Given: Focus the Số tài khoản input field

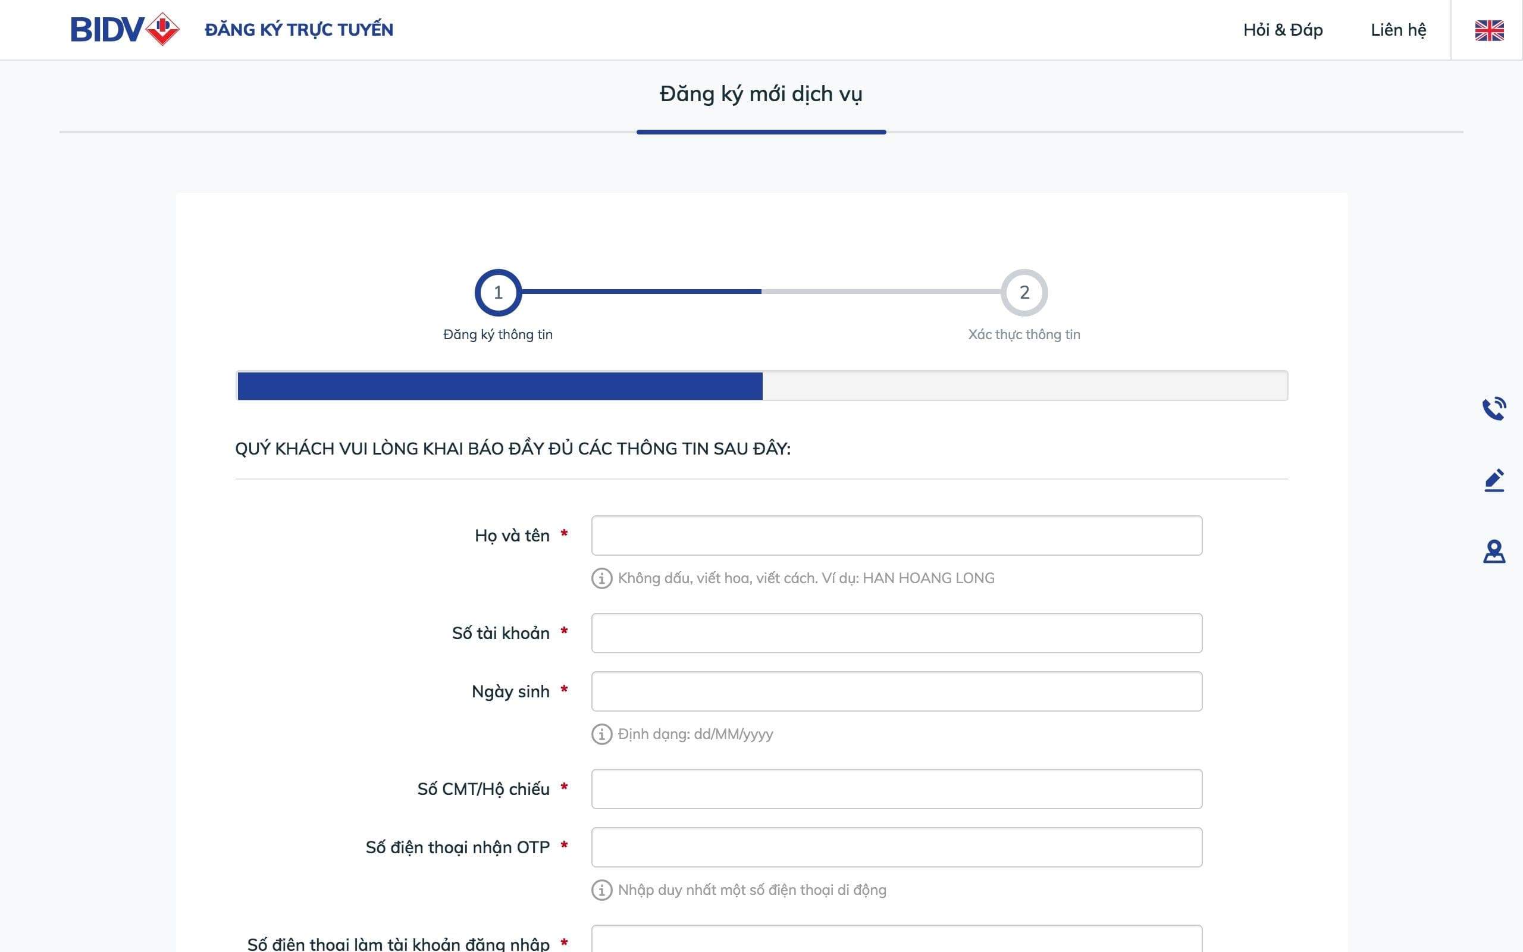Looking at the screenshot, I should pos(897,632).
